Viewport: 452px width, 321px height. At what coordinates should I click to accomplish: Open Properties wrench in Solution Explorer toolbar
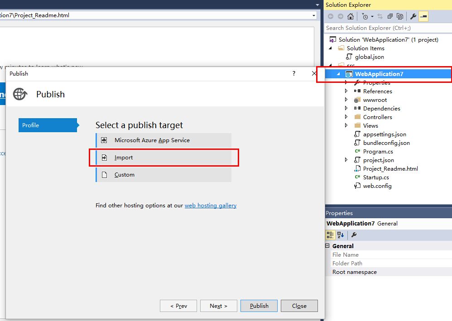click(413, 16)
